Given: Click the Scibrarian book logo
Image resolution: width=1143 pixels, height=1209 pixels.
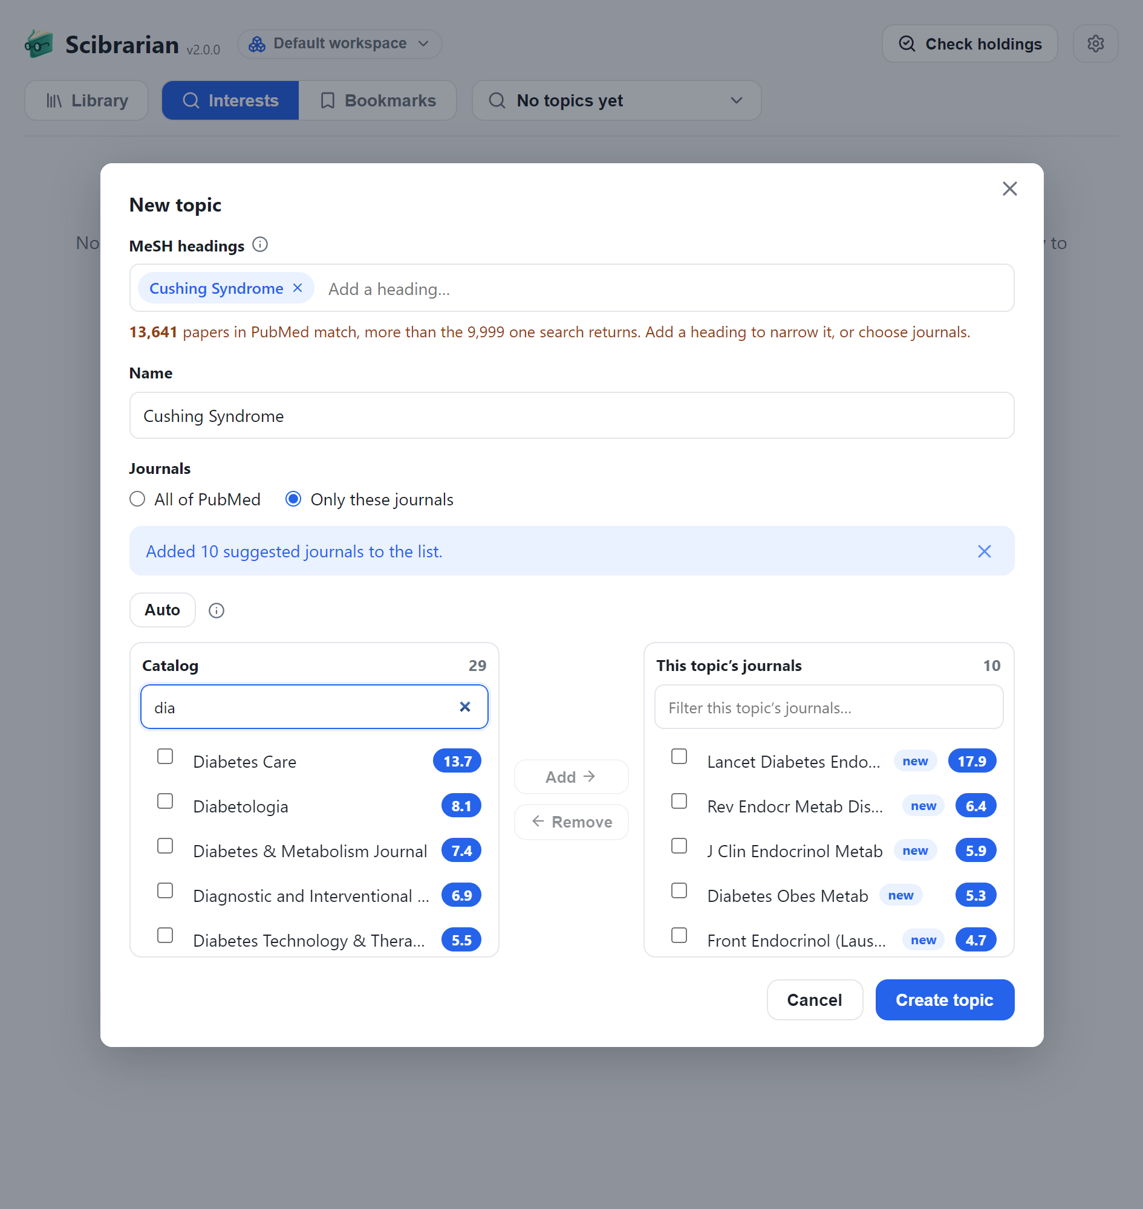Looking at the screenshot, I should click(x=39, y=44).
